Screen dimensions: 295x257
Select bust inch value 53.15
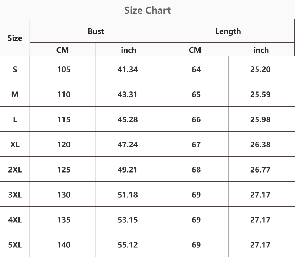(x=128, y=220)
